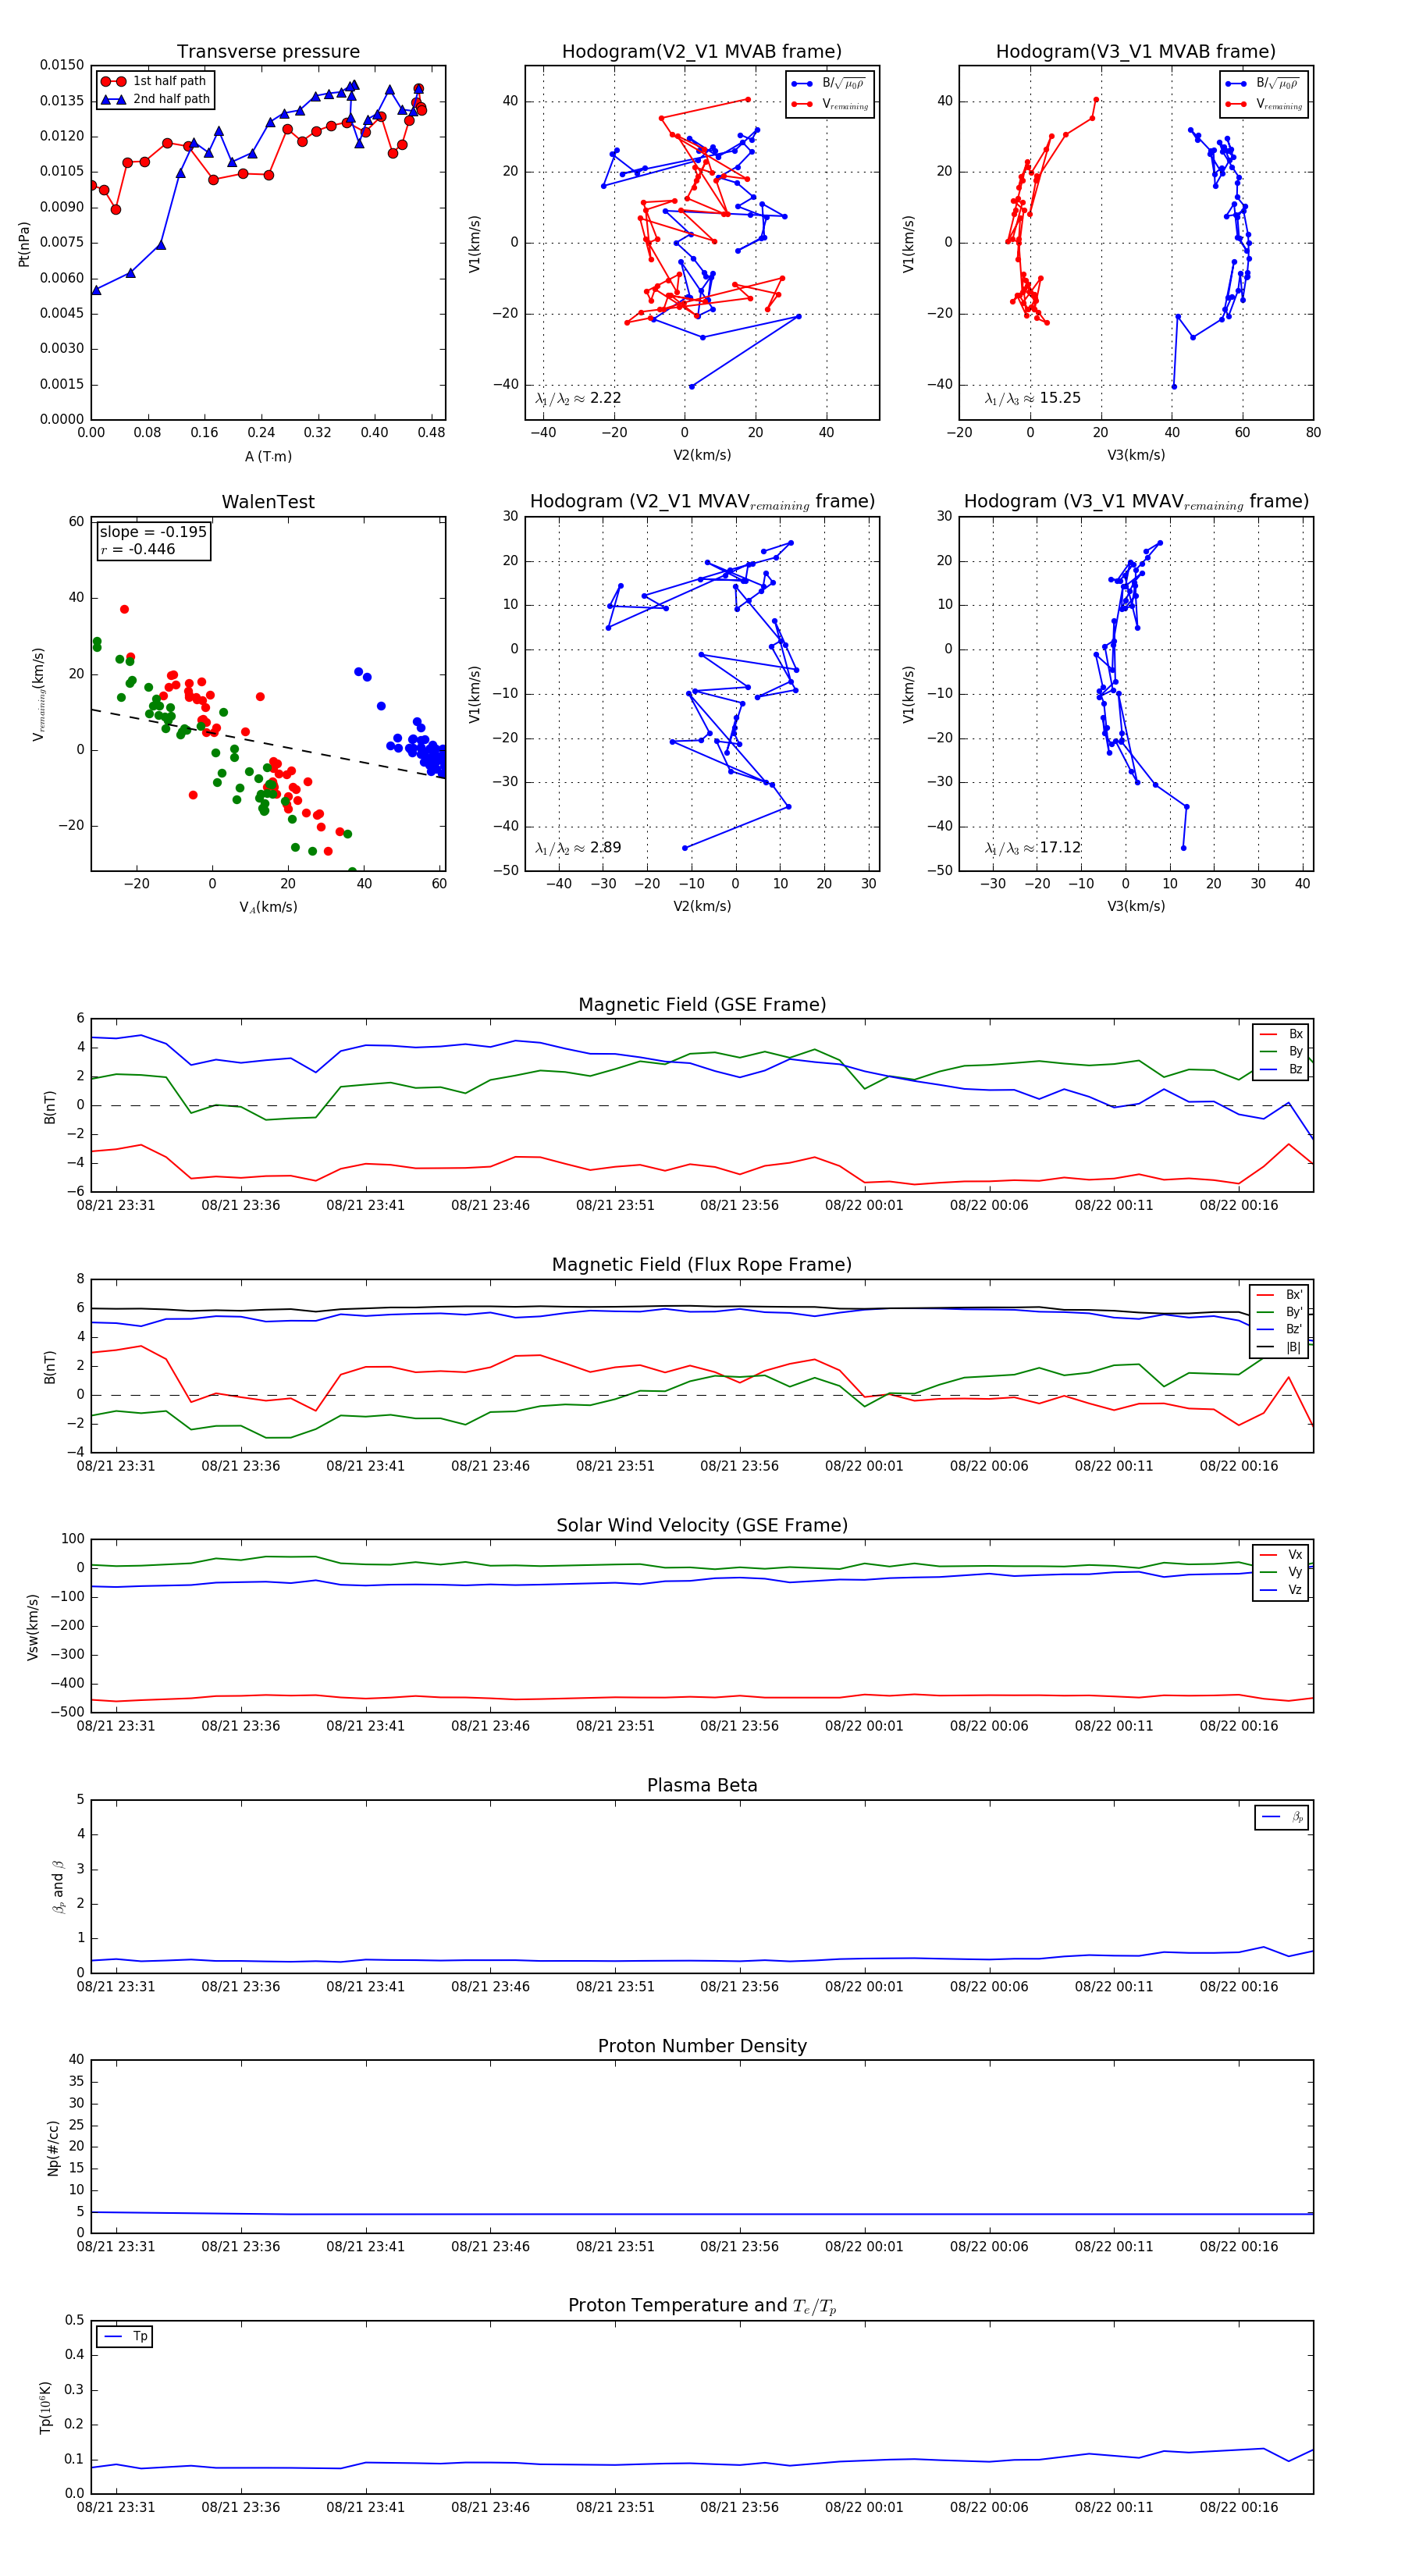Select the Bz' legend entry in Flux Rope panel
This screenshot has height=2576, width=1405.
1279,1329
